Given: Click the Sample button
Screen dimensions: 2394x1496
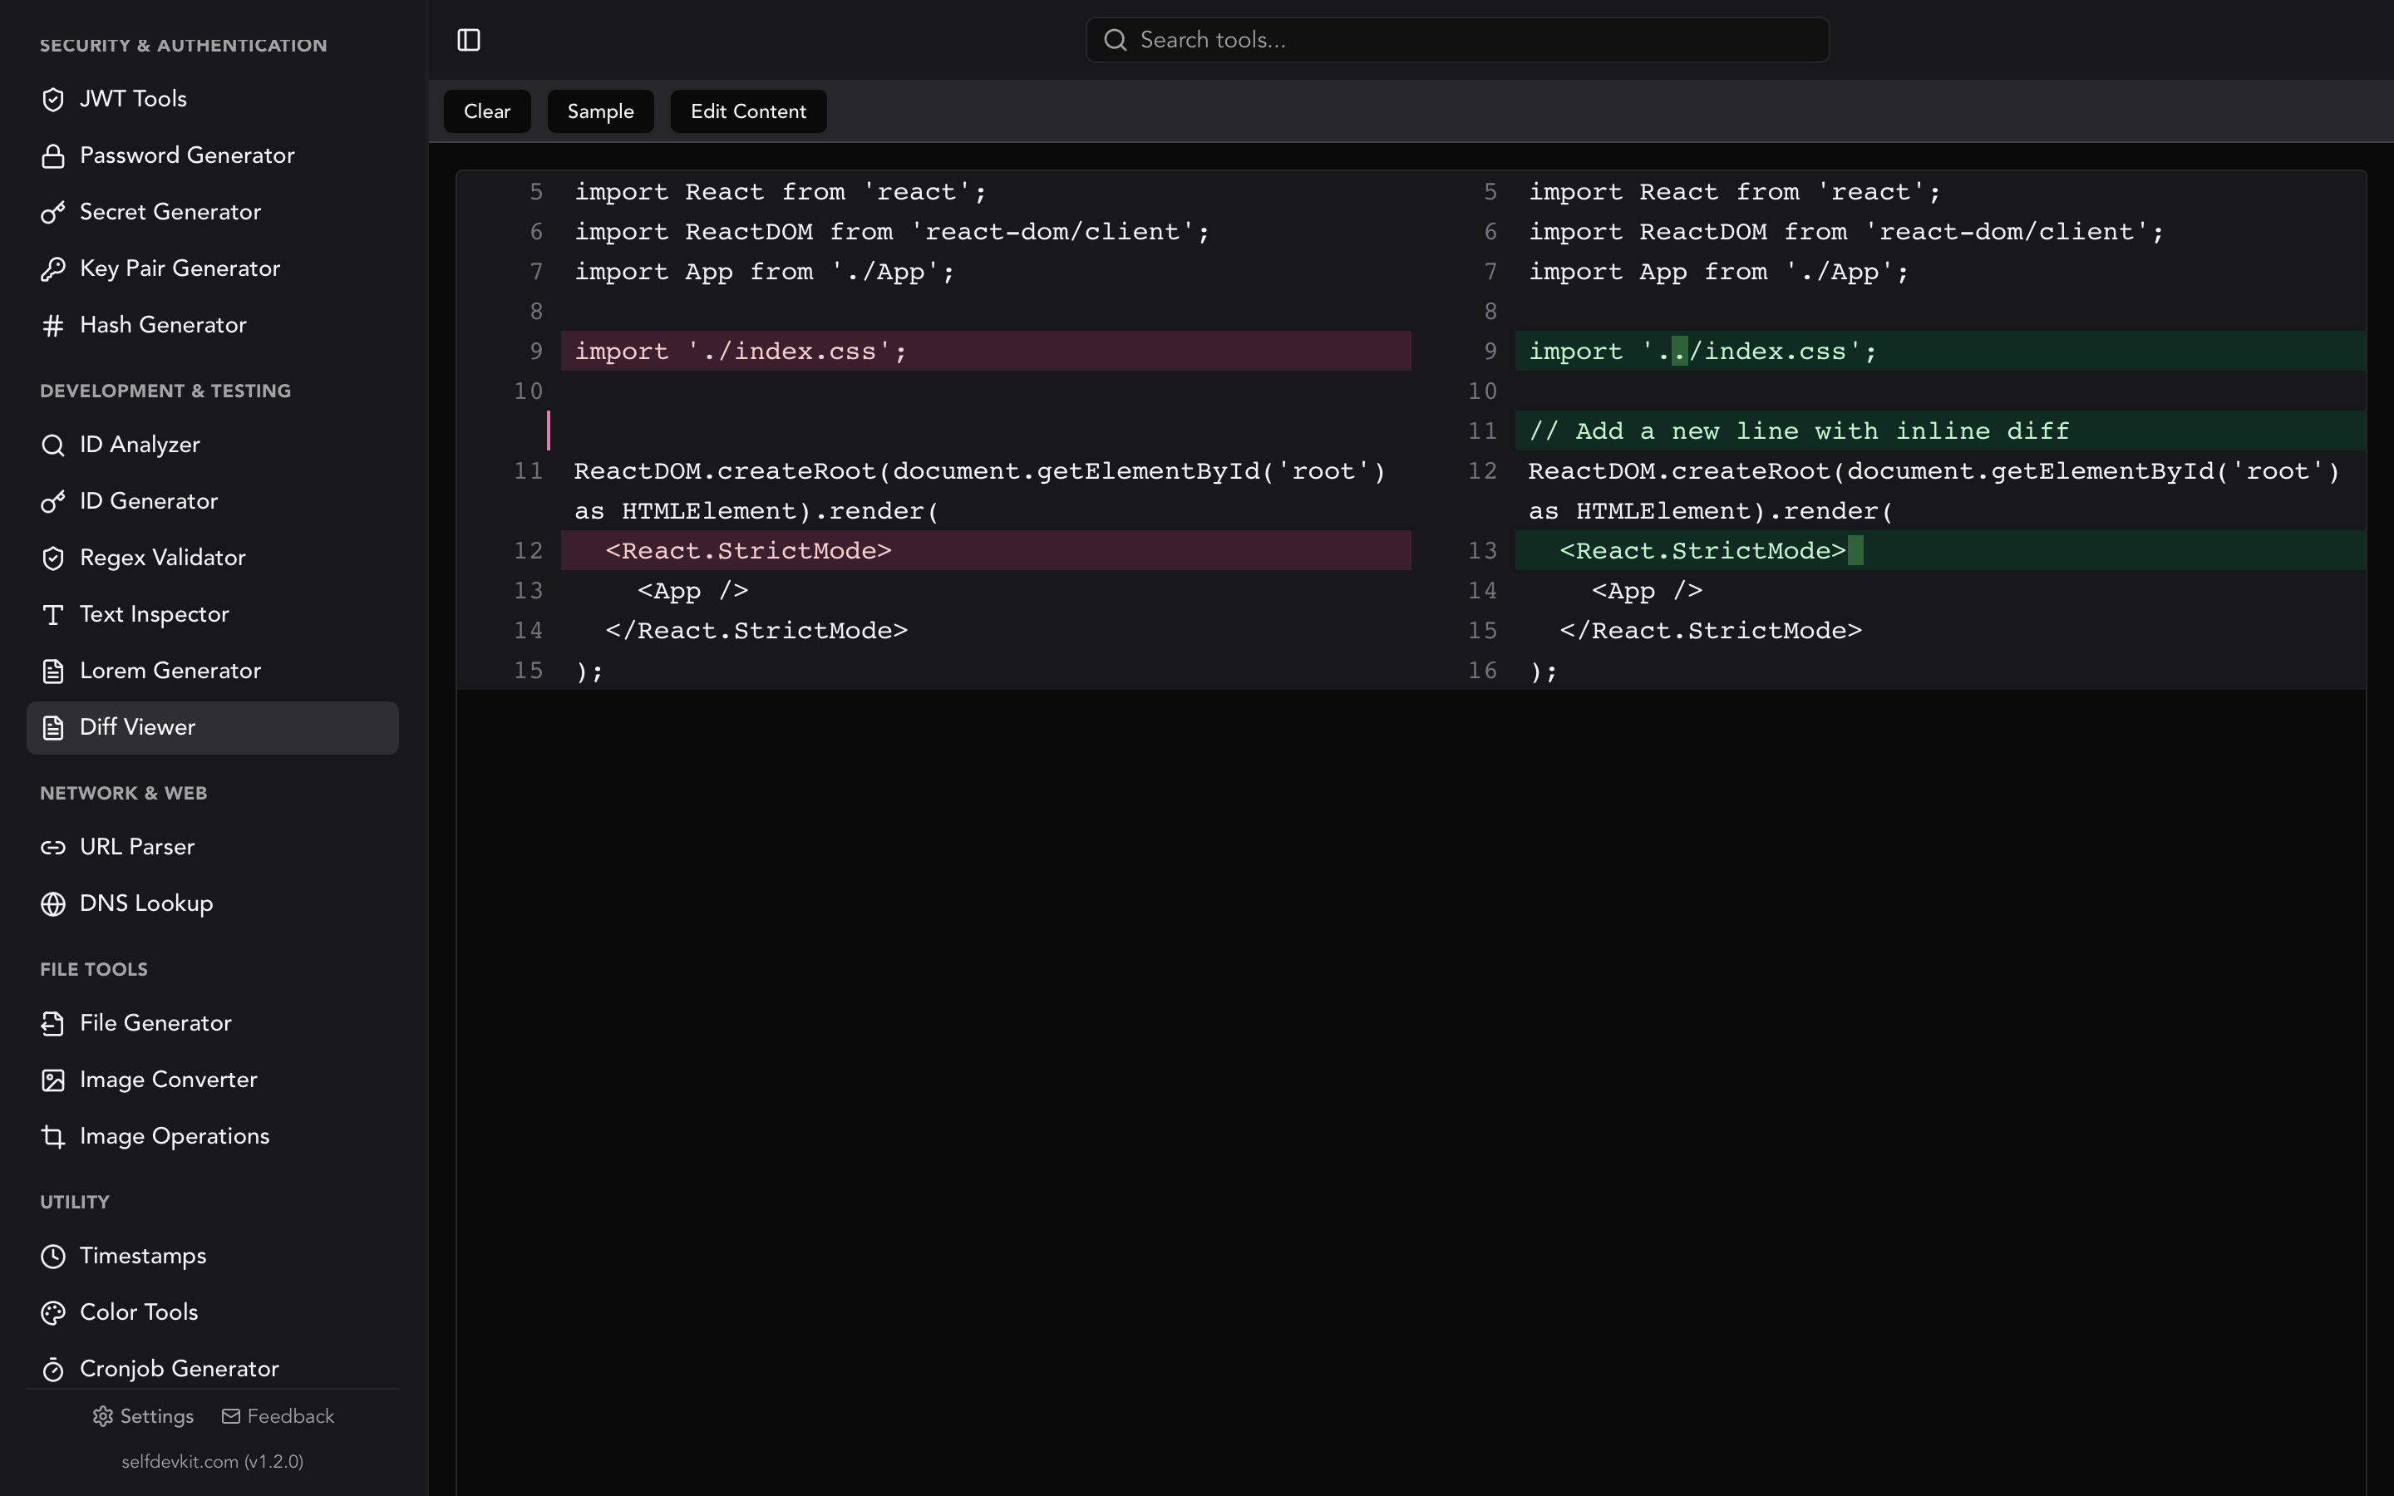Looking at the screenshot, I should pos(599,111).
